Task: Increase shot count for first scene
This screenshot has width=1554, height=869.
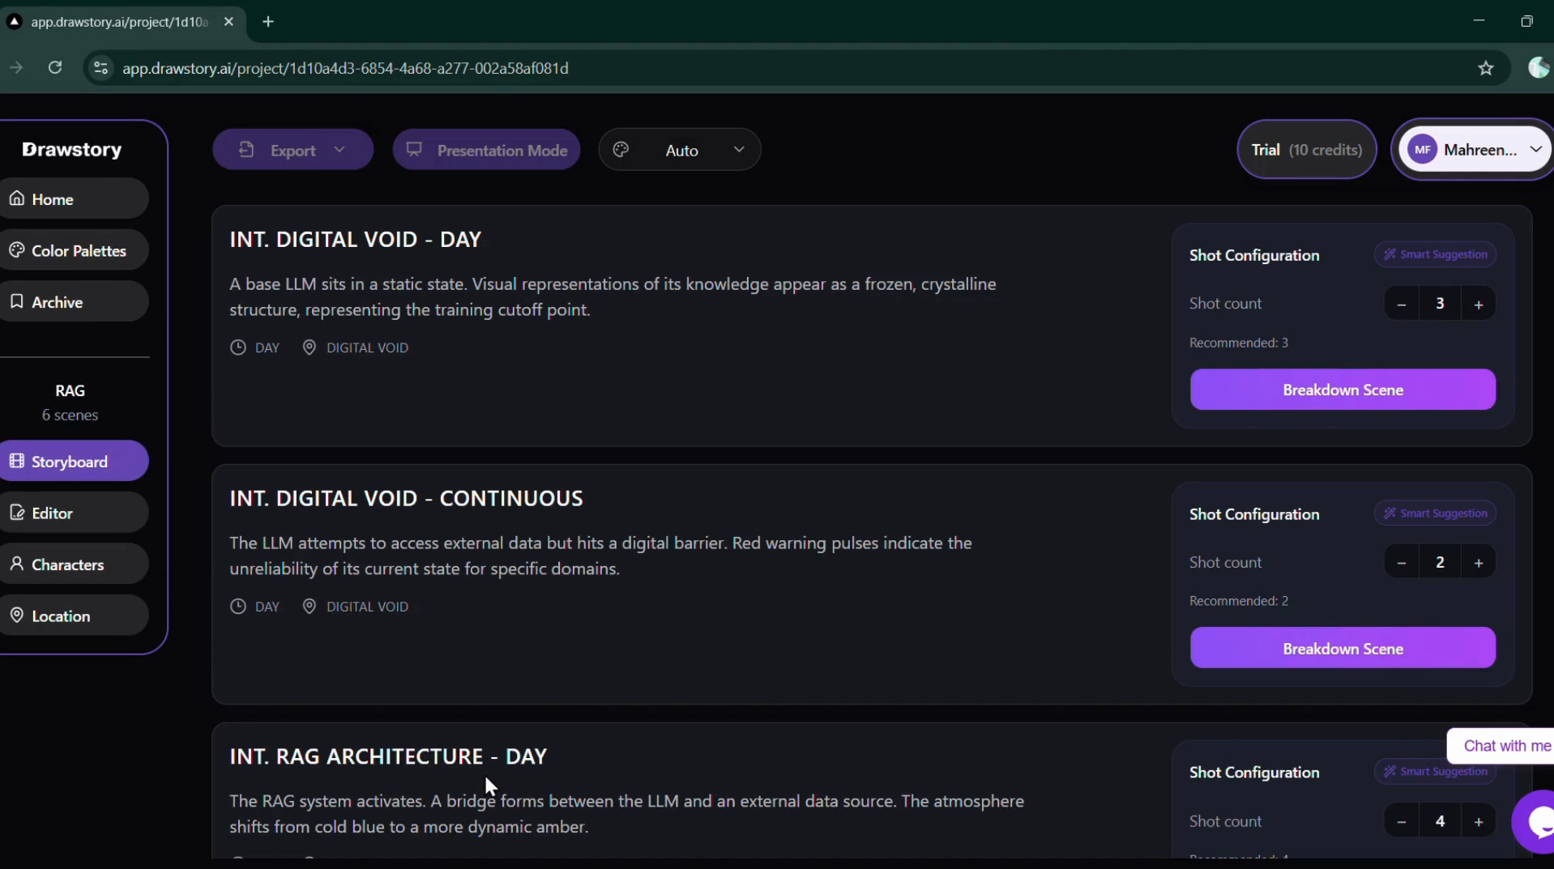Action: pos(1479,304)
